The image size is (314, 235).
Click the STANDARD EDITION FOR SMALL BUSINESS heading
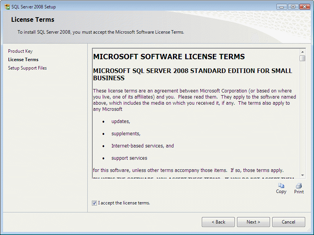[x=193, y=75]
